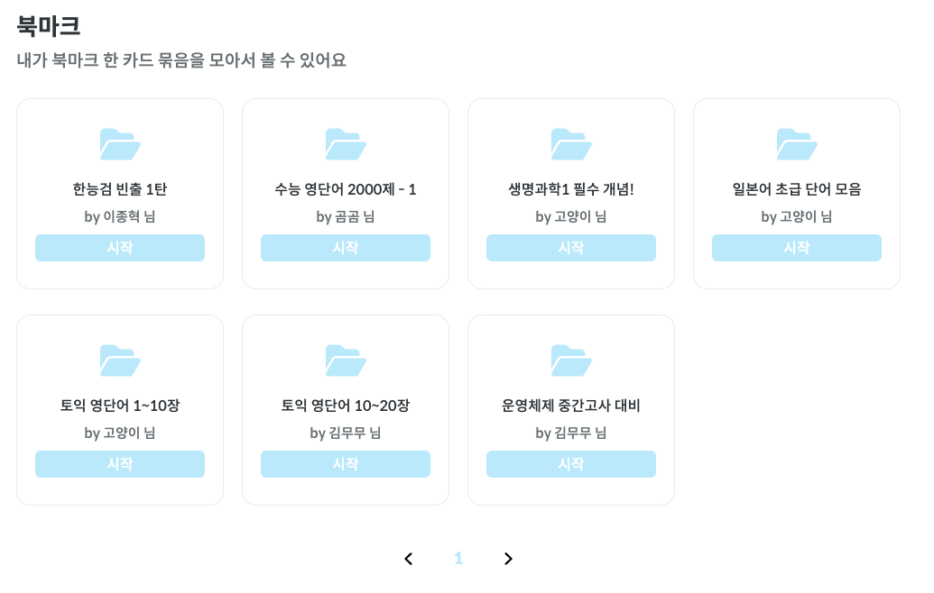This screenshot has width=934, height=593.
Task: Click the folder icon on 한능검 빈출 1탄 card
Action: pyautogui.click(x=119, y=141)
